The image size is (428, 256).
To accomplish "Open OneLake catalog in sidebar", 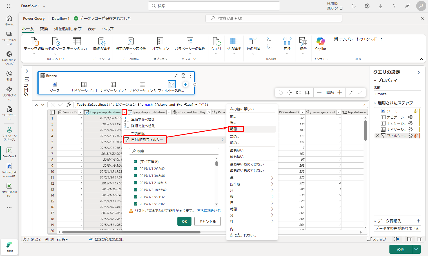I will (9, 58).
